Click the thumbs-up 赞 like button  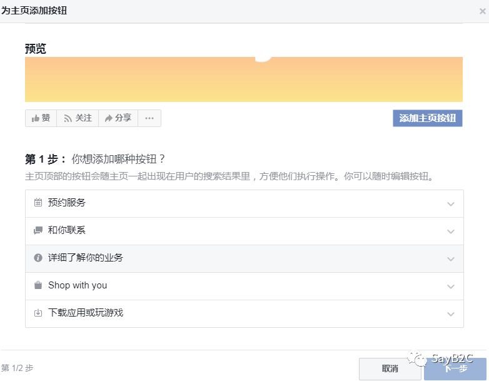[x=41, y=118]
